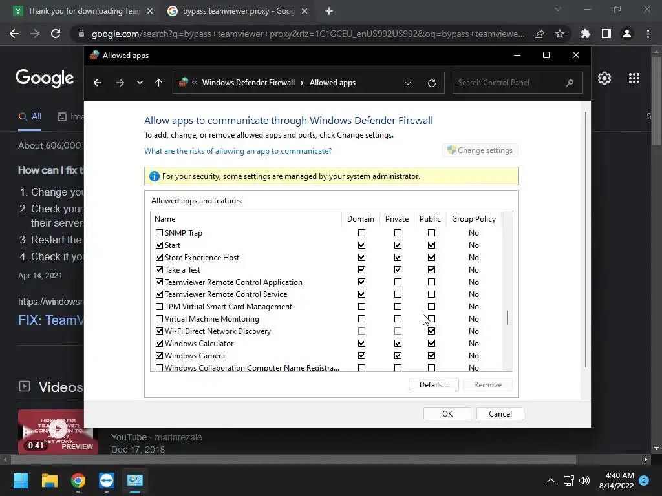Open Google settings gear
The height and width of the screenshot is (496, 662).
pos(604,78)
